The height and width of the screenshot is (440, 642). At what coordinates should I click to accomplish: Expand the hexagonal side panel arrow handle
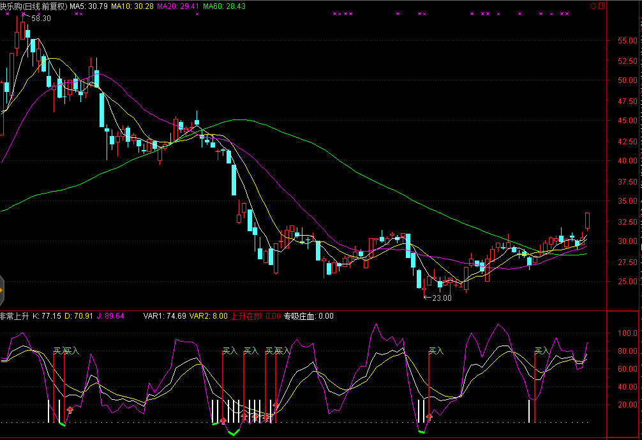click(2, 291)
